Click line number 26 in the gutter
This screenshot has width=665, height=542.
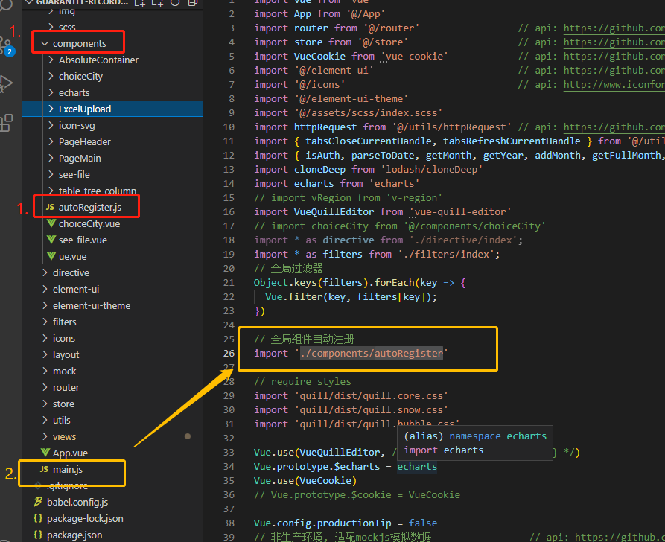[x=229, y=354]
